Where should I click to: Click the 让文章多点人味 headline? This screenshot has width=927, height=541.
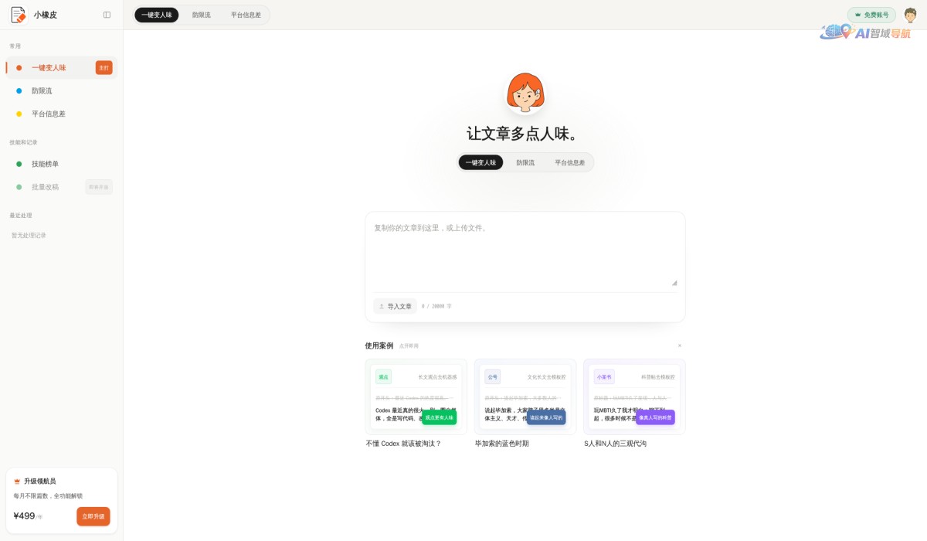click(521, 134)
